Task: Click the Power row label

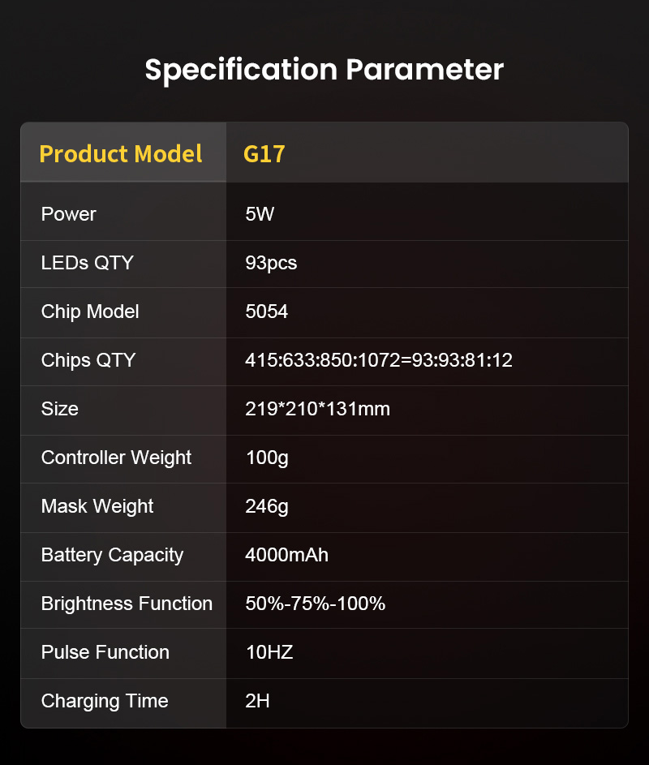Action: (69, 214)
